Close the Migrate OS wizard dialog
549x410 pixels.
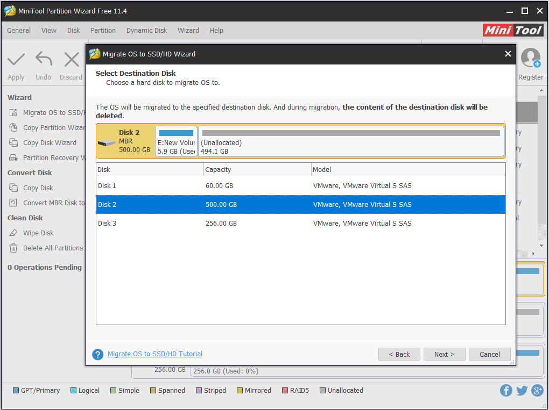(x=508, y=54)
